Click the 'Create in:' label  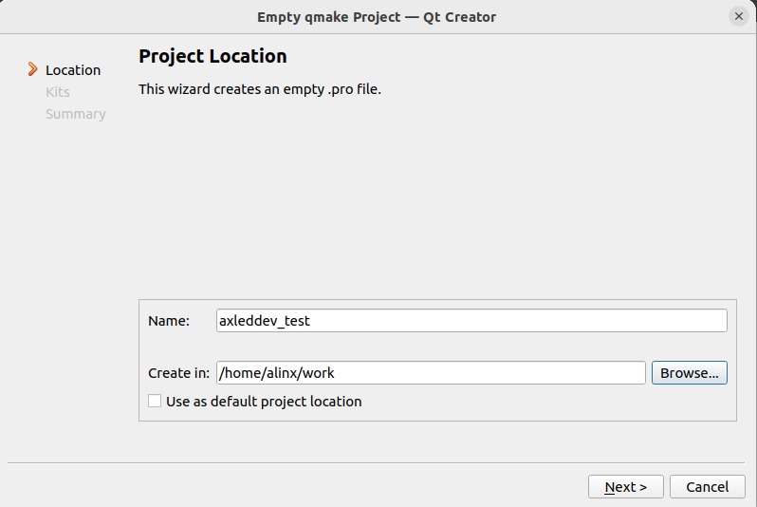178,373
